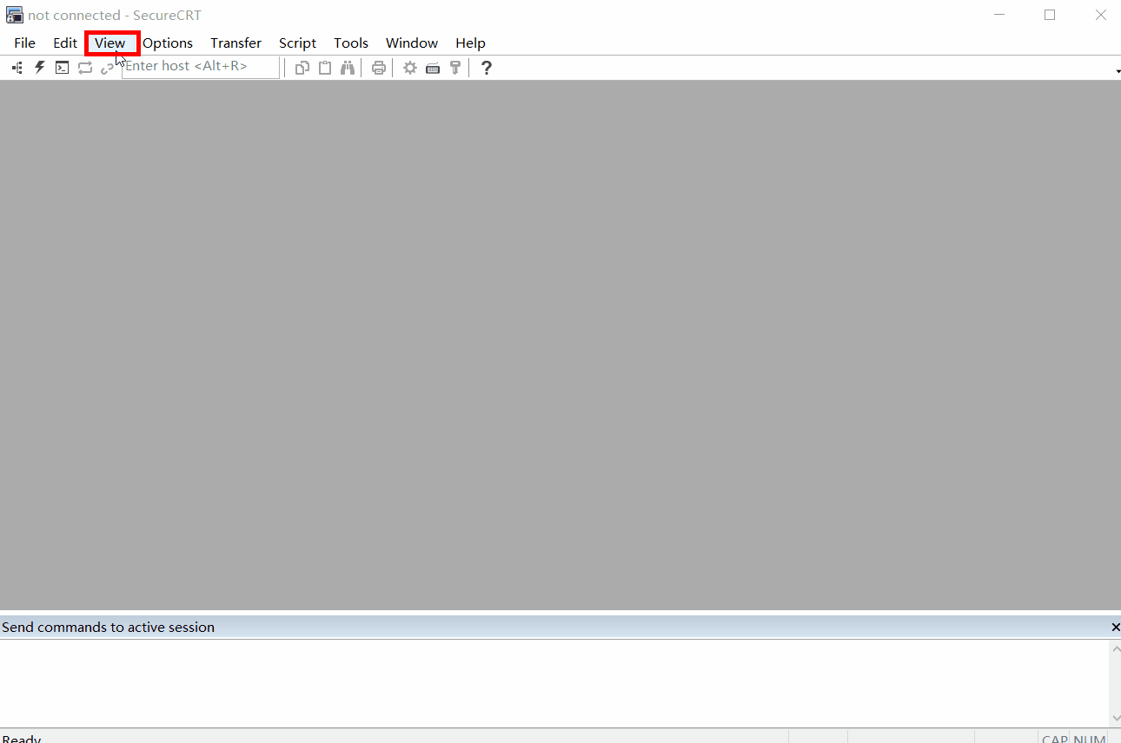This screenshot has height=743, width=1121.
Task: Open the Edit menu
Action: pyautogui.click(x=65, y=43)
